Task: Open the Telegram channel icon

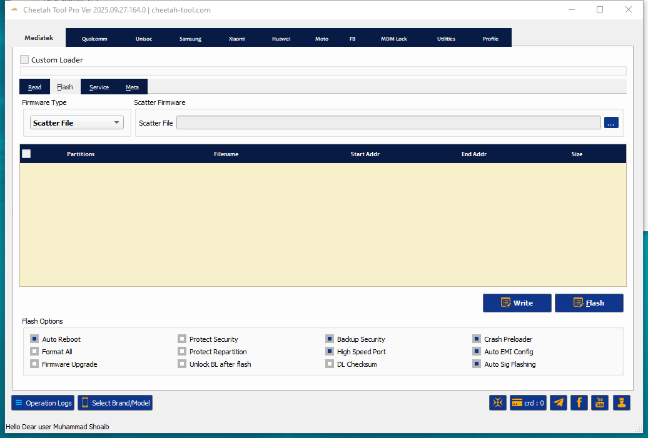Action: tap(559, 403)
